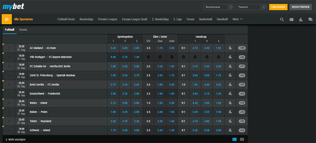Image resolution: width=316 pixels, height=143 pixels.
Task: Open +77 more bets for FC Schalke 04
Action: click(242, 66)
